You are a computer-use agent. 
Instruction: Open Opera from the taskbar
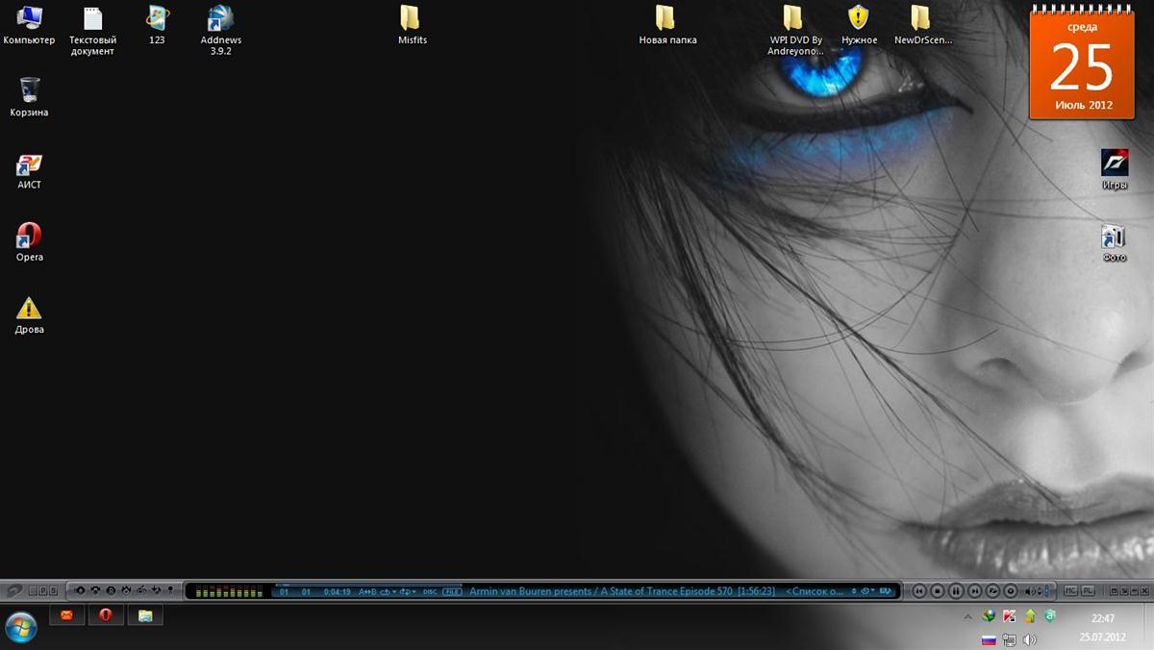coord(106,615)
